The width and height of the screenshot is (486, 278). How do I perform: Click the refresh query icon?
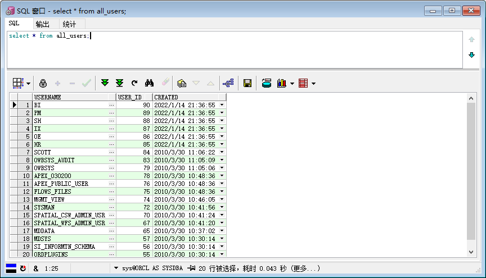click(x=134, y=83)
